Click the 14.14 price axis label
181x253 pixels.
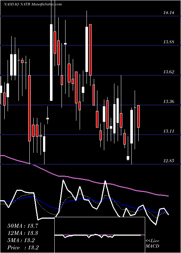click(169, 12)
